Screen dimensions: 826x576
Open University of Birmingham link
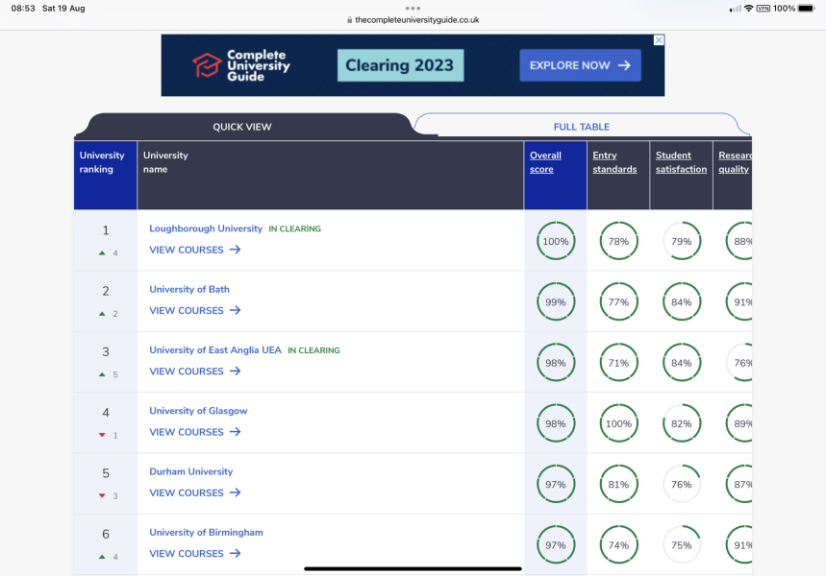click(x=206, y=533)
